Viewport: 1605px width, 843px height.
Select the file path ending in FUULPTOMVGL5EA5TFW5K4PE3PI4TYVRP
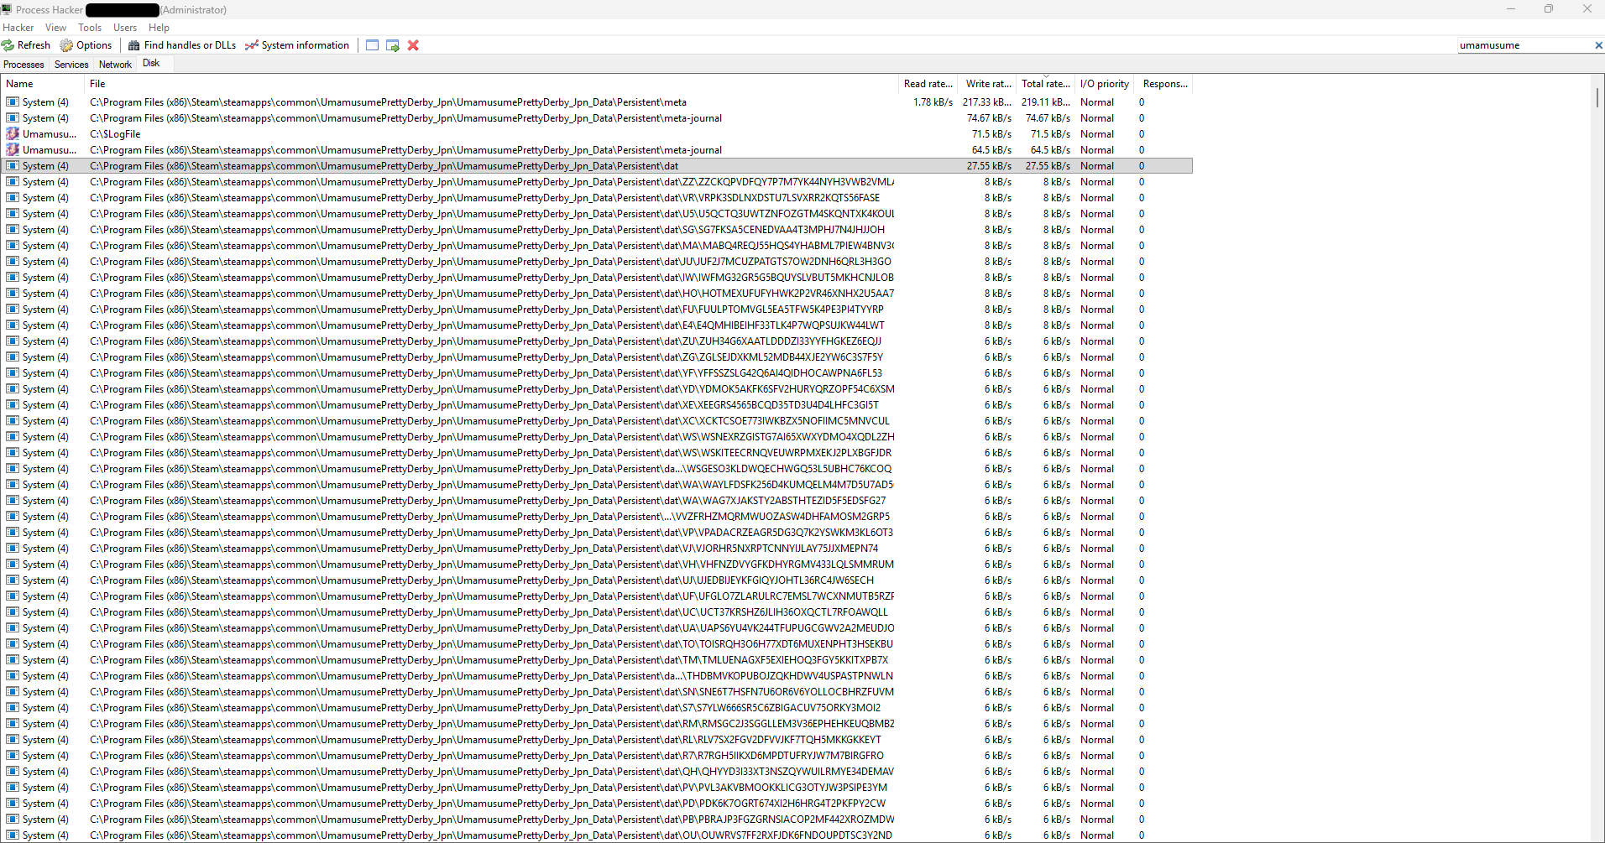(487, 310)
